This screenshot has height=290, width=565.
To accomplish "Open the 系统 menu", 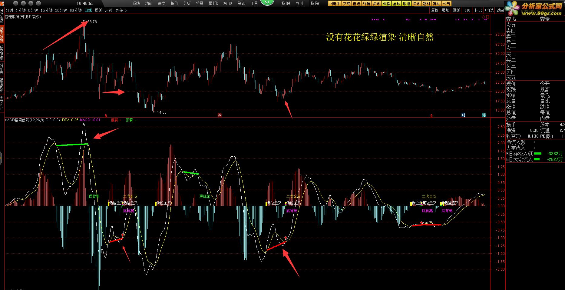I will coord(136,3).
